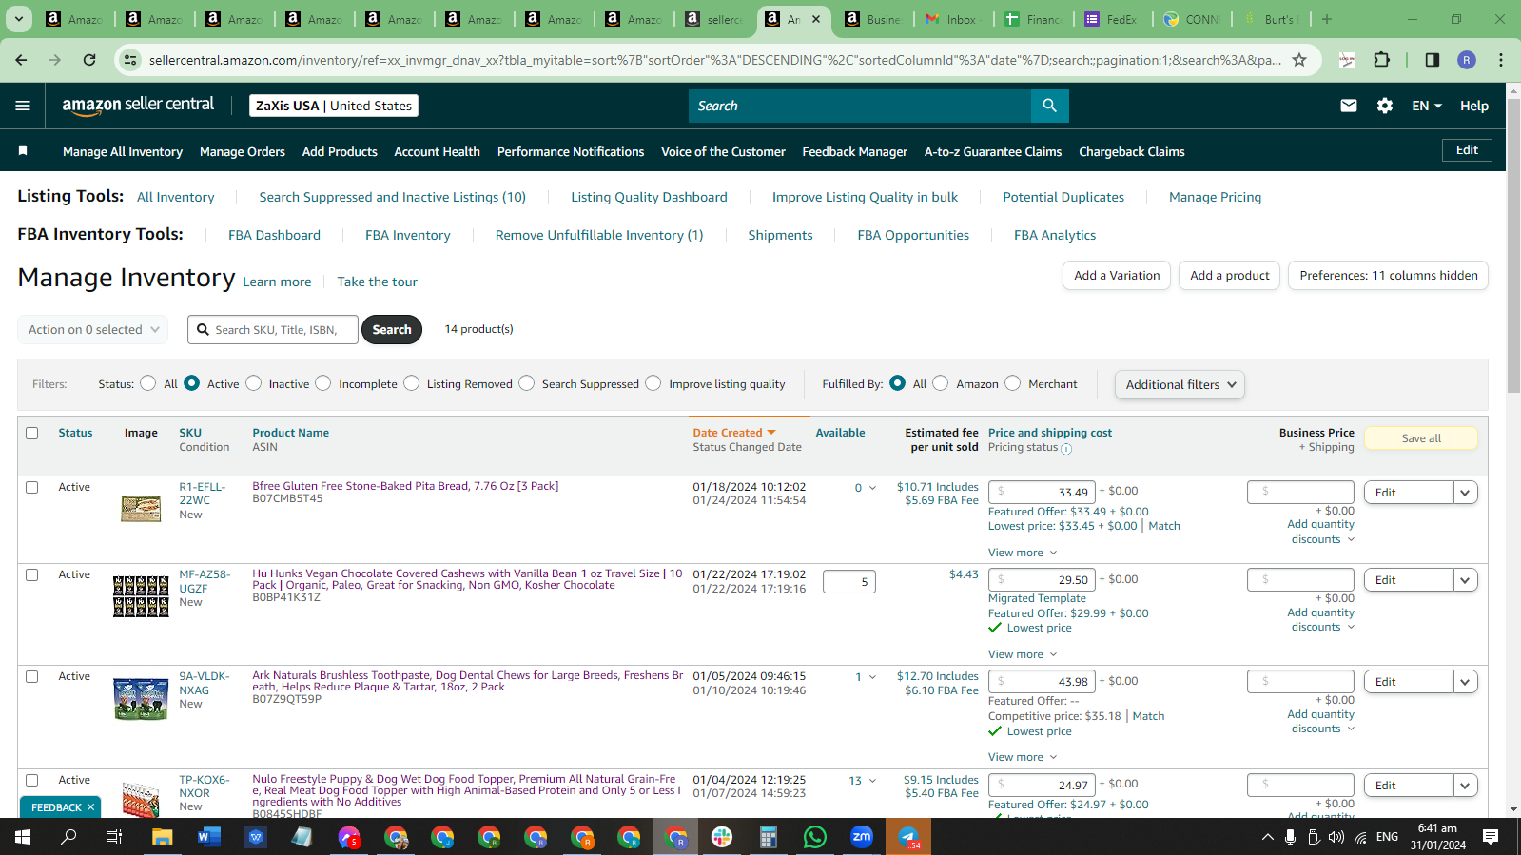The image size is (1521, 855).
Task: Select the Listing Removed radio button
Action: point(411,383)
